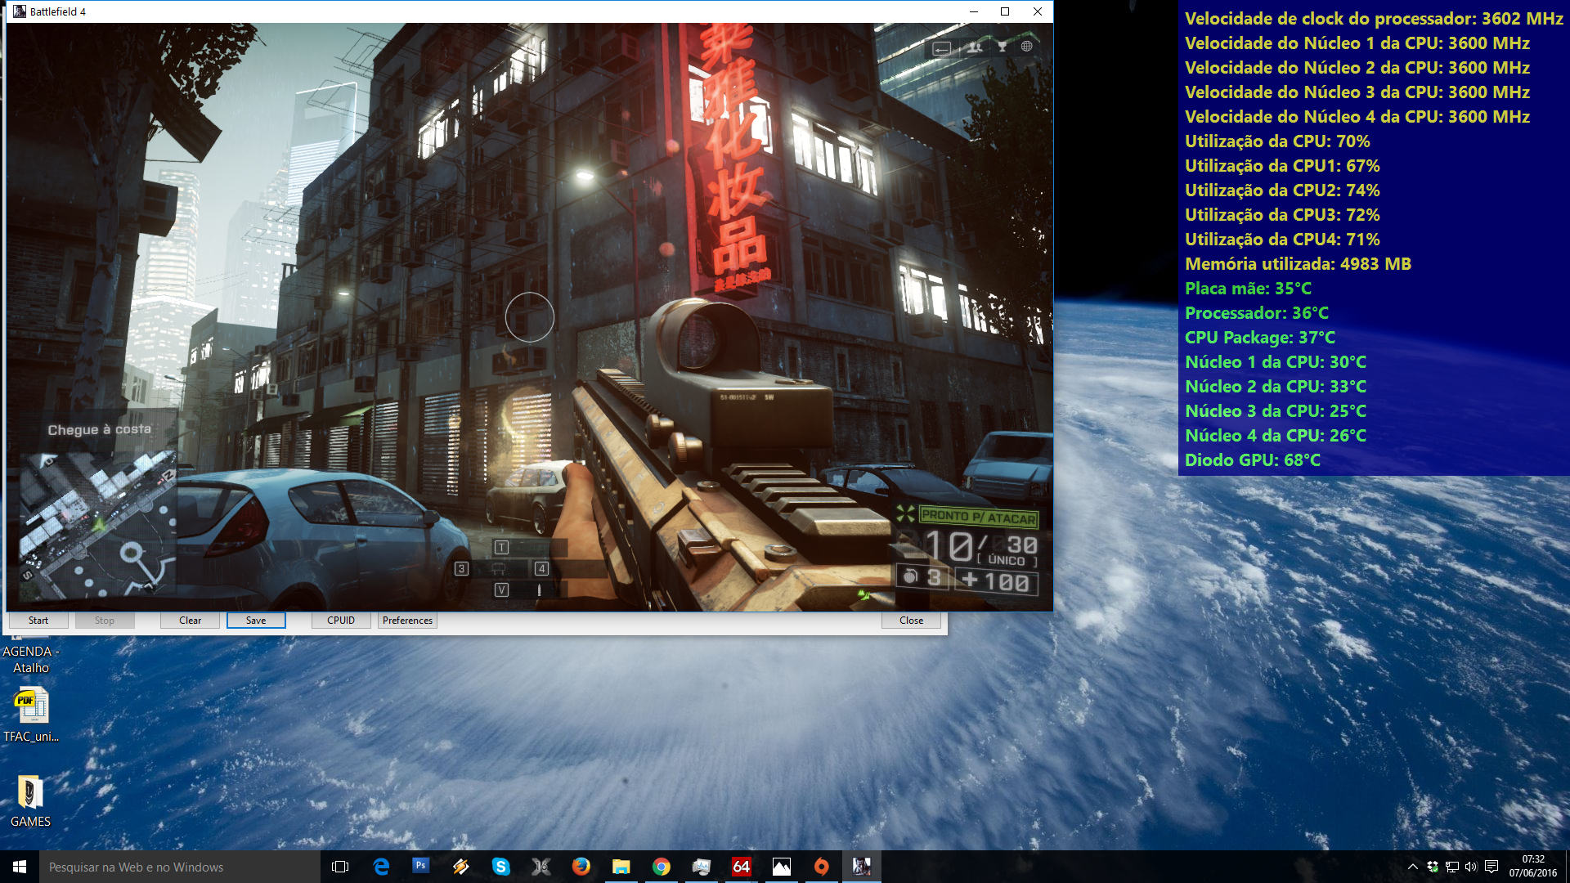Click the processor clock speed 3602 MHz line
Image resolution: width=1570 pixels, height=883 pixels.
pos(1374,19)
